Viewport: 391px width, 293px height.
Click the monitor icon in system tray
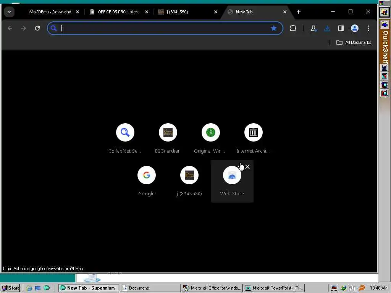click(334, 288)
